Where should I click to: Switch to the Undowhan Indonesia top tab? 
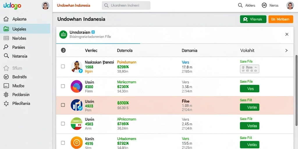74,5
